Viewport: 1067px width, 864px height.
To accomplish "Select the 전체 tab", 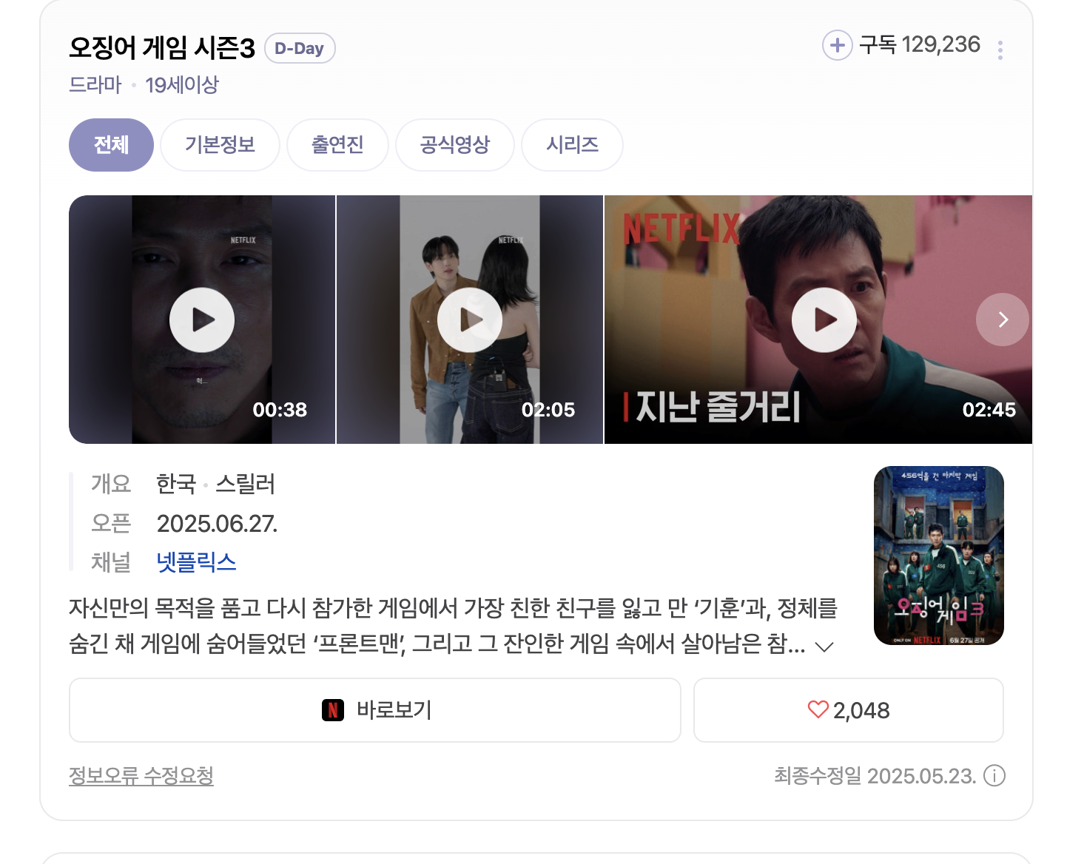I will pyautogui.click(x=111, y=145).
